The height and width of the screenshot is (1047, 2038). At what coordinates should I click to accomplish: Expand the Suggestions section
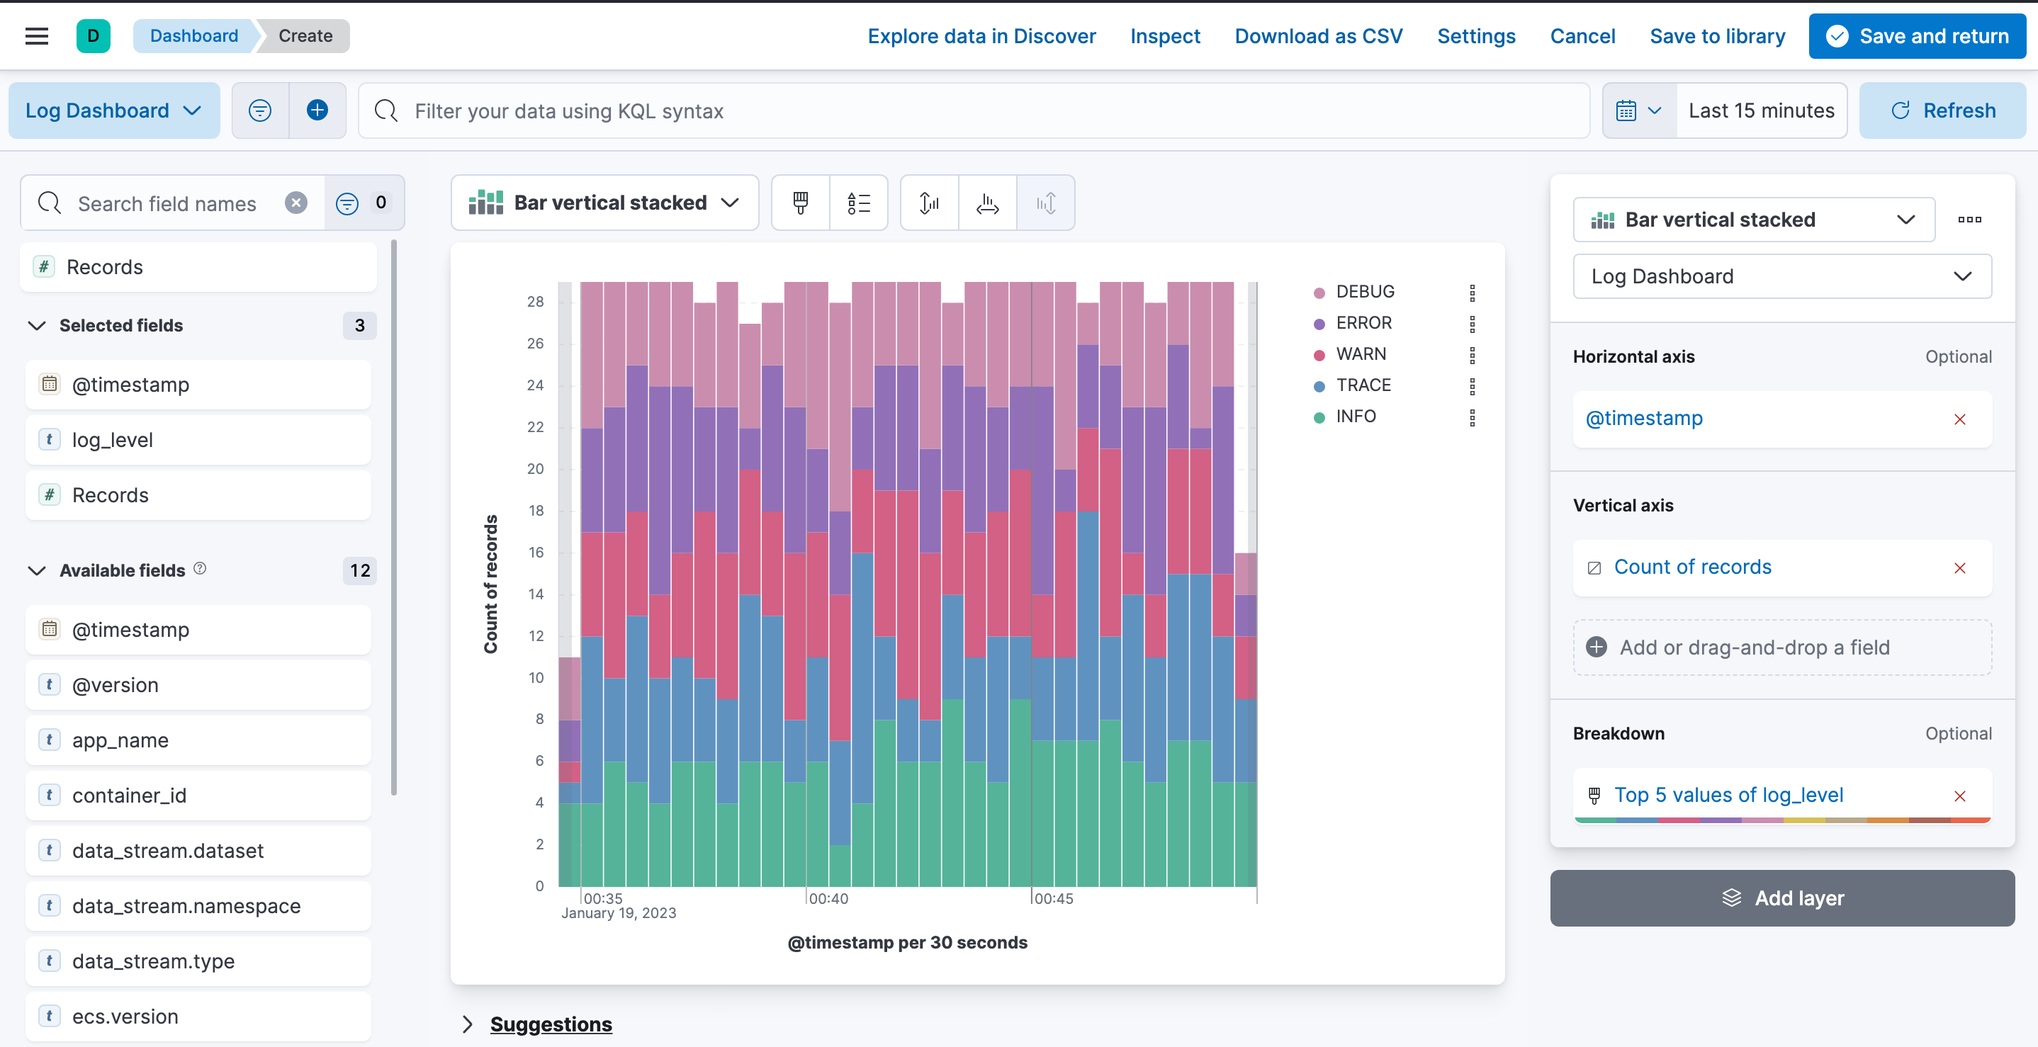[468, 1024]
